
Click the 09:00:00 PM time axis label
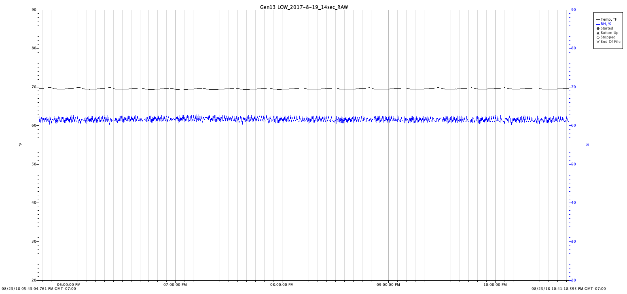(x=389, y=285)
